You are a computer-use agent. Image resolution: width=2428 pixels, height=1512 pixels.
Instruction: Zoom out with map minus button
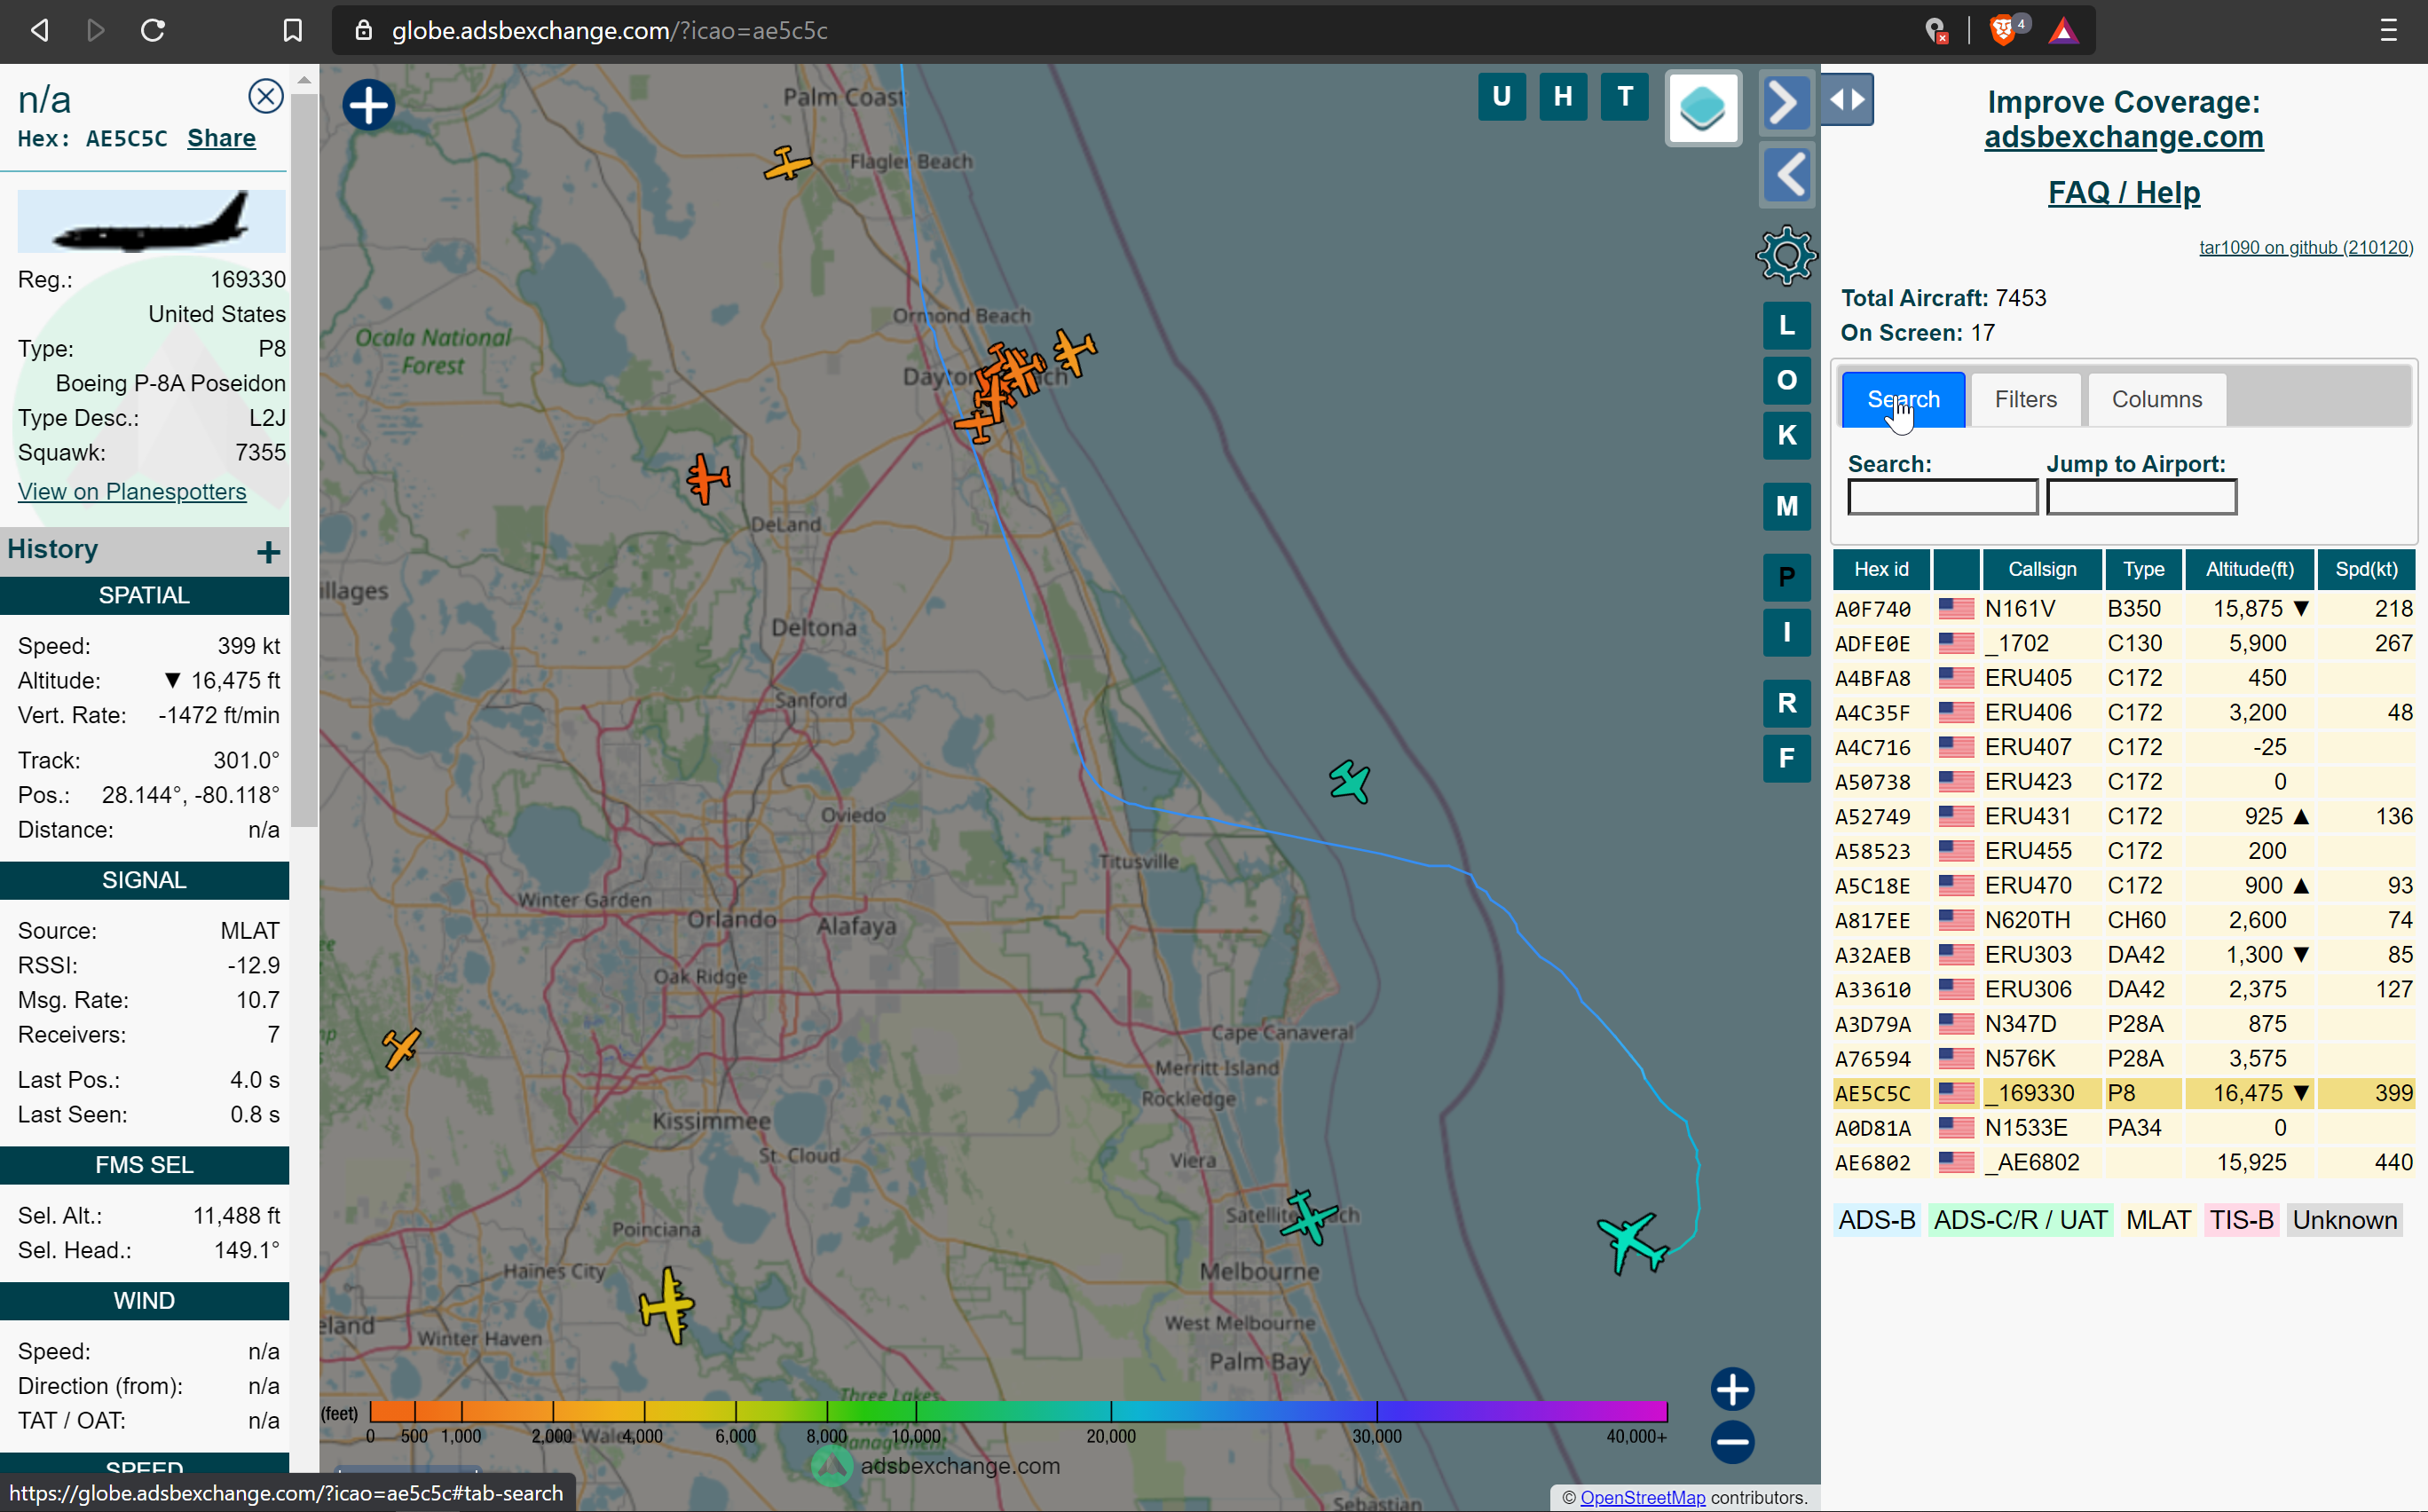[1732, 1442]
